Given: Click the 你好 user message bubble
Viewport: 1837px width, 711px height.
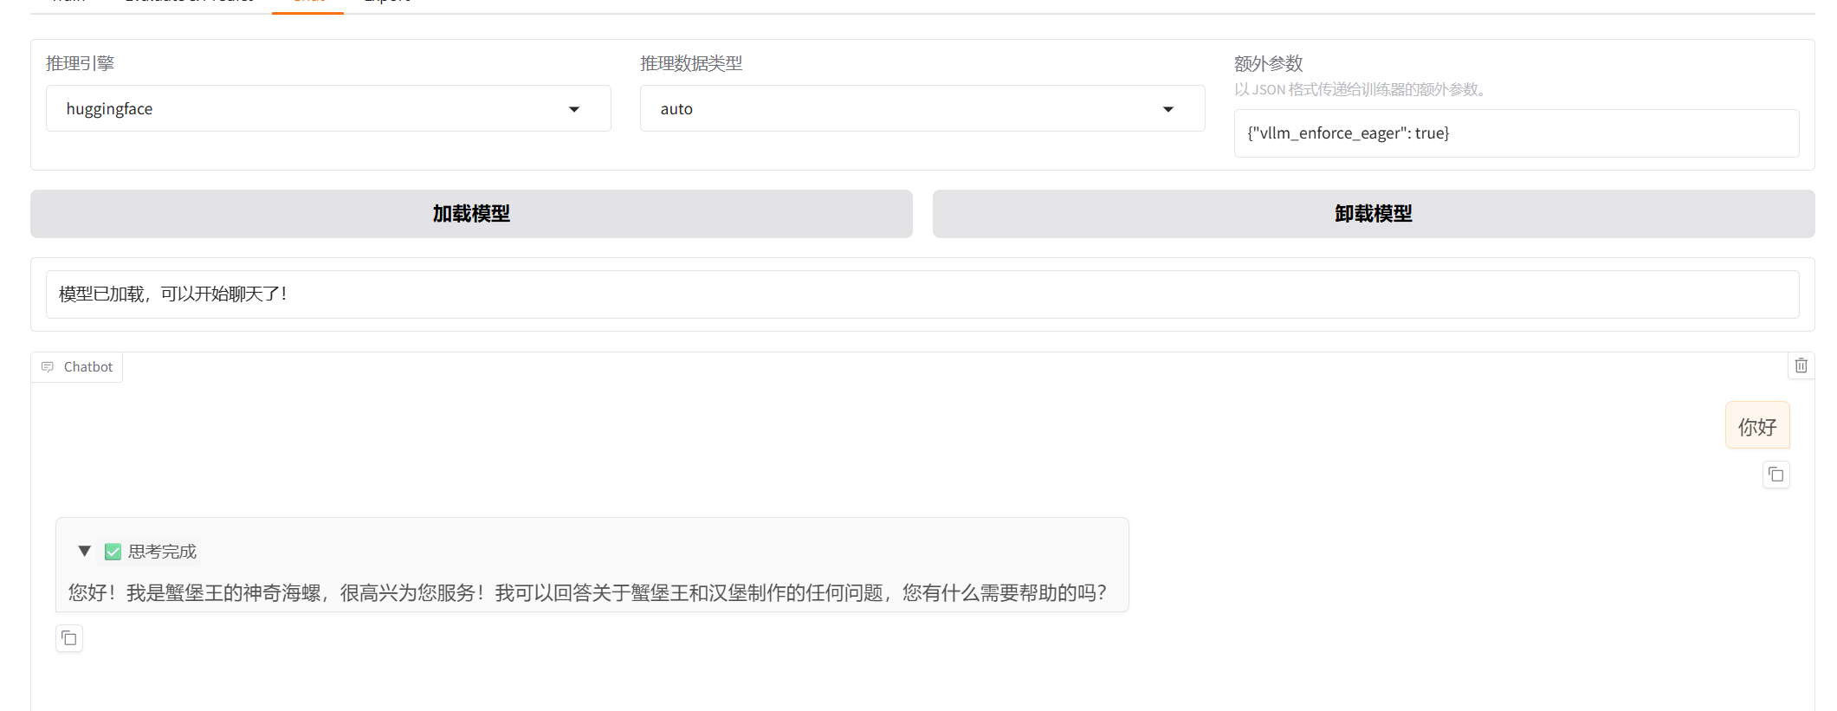Looking at the screenshot, I should tap(1756, 426).
